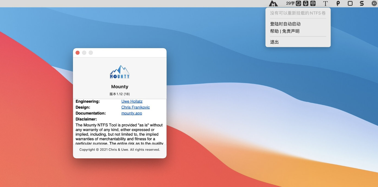Viewport: 378px width, 187px height.
Task: Open the Uwe Hollatz link
Action: tap(132, 101)
